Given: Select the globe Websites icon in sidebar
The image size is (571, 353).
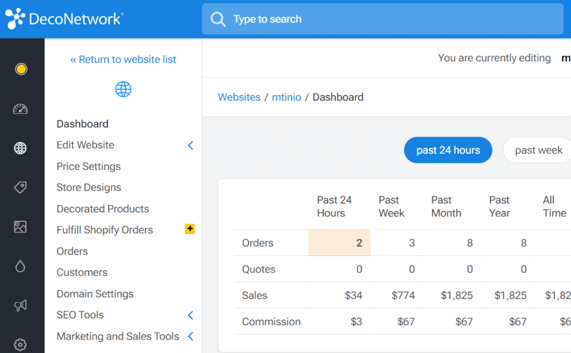Looking at the screenshot, I should 21,148.
